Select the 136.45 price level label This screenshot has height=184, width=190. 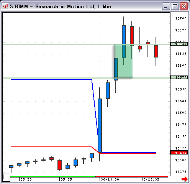179,44
